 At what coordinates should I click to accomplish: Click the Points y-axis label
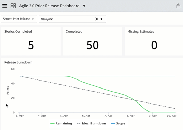[x=8, y=90]
